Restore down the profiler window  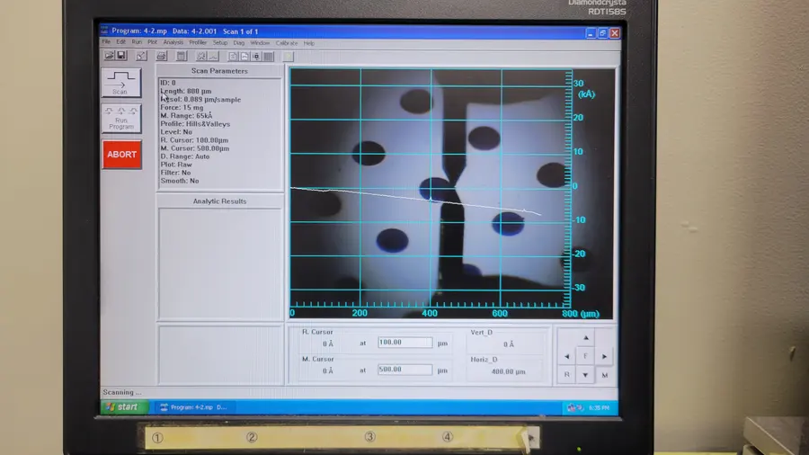[x=602, y=33]
